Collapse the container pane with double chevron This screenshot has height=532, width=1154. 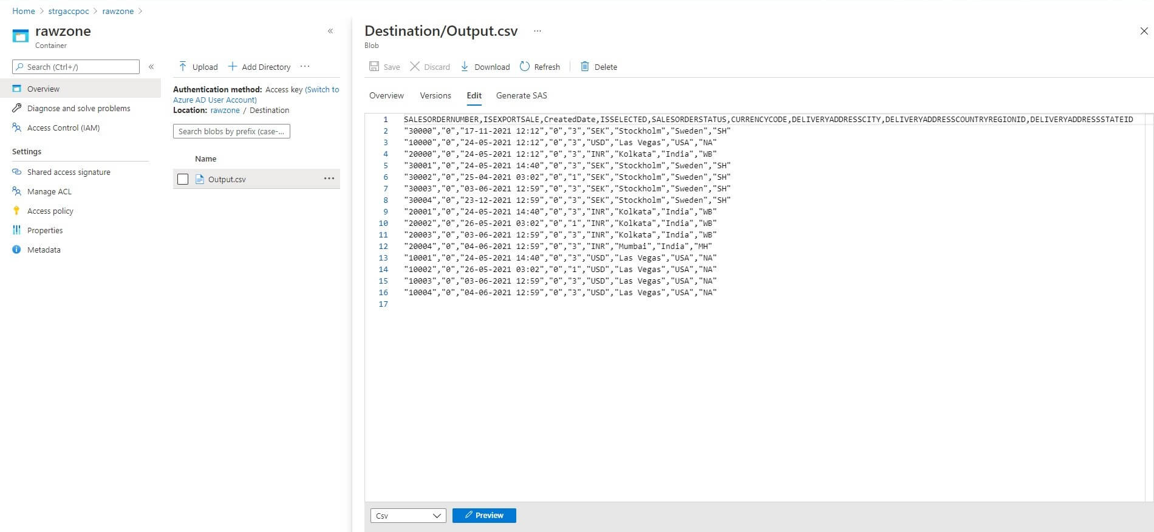point(330,31)
